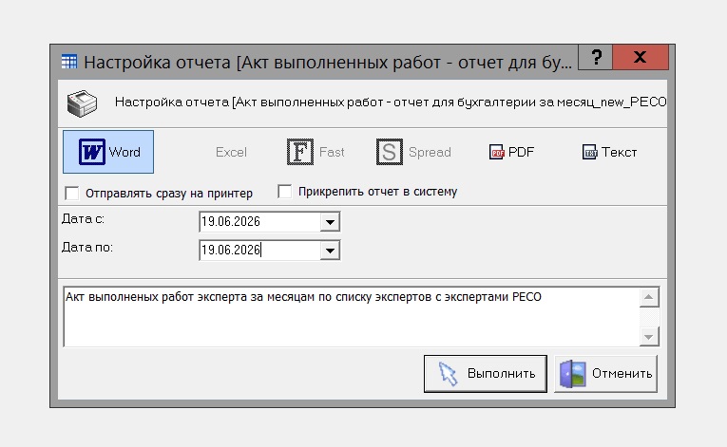This screenshot has height=447, width=727.
Task: Click the Дата по: label
Action: coord(87,248)
